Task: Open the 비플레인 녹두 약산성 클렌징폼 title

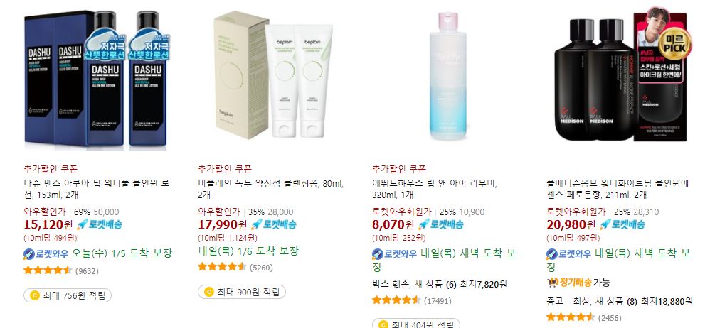Action: click(x=271, y=190)
